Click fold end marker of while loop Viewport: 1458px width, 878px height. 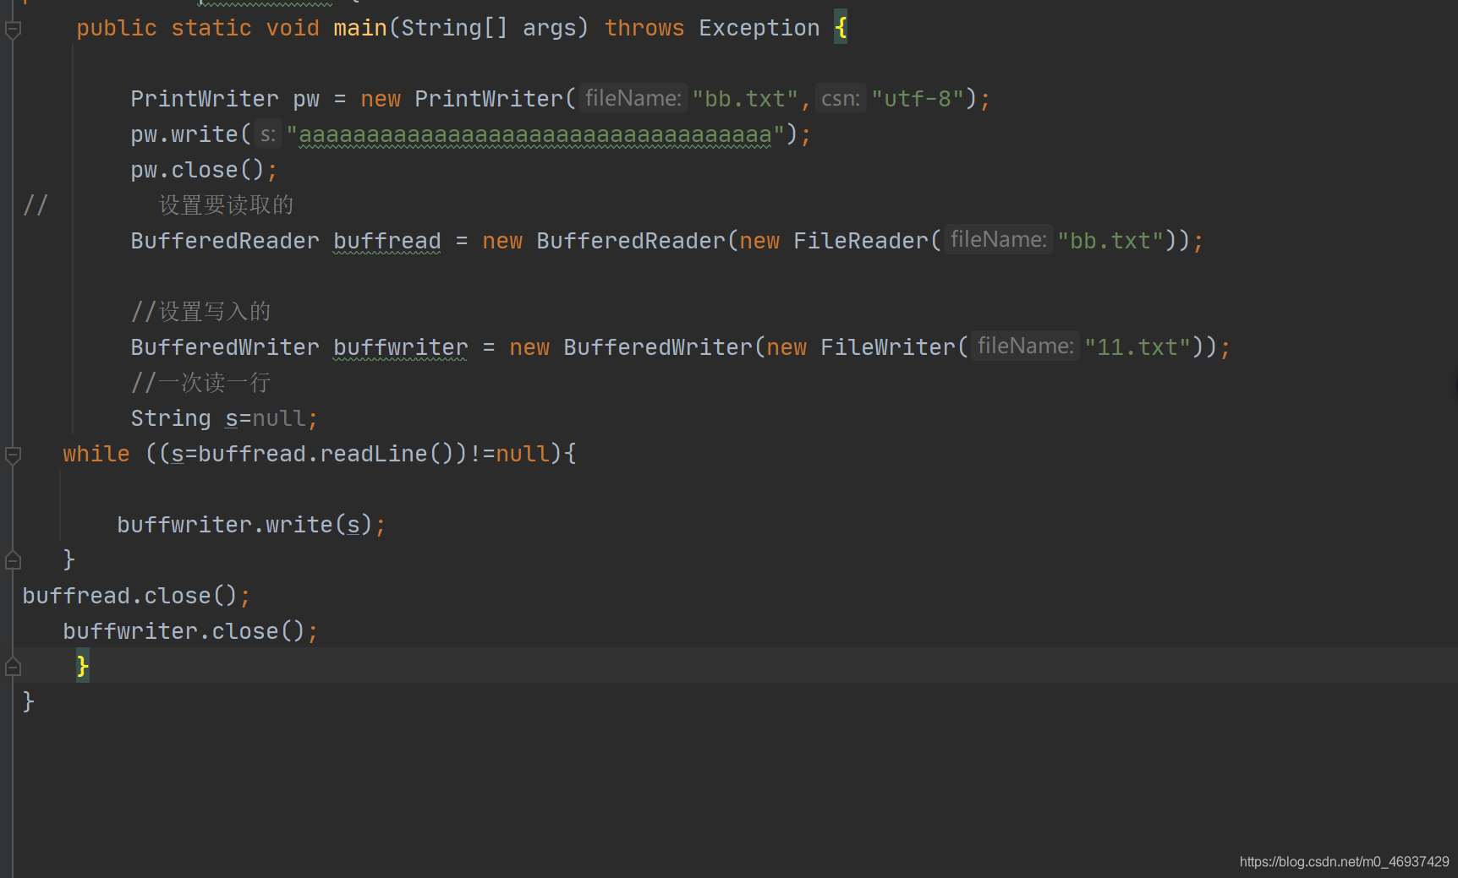click(x=13, y=559)
